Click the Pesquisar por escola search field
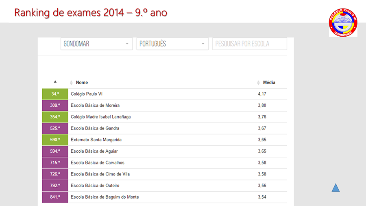 click(250, 44)
